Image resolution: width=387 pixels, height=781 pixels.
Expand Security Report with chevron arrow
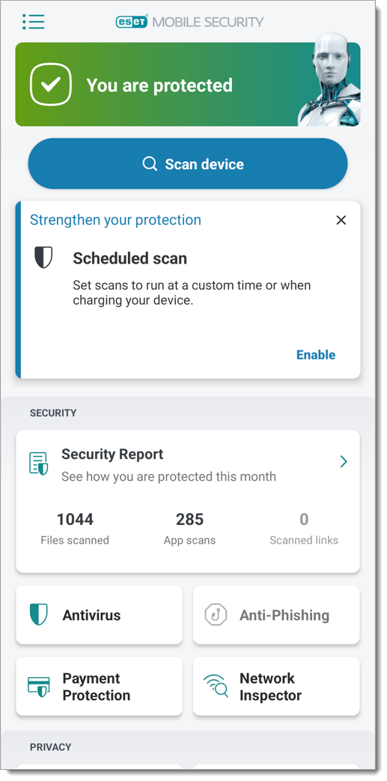pyautogui.click(x=343, y=462)
